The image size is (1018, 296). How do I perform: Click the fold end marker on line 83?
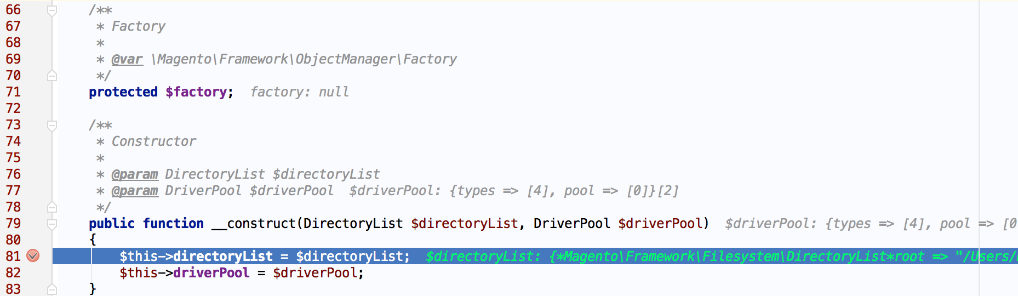pyautogui.click(x=52, y=289)
